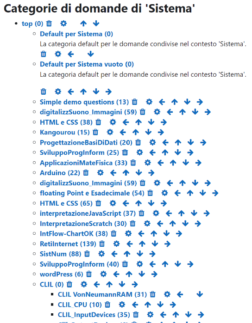Screen dimensions: 252x323
Task: Indent wordPress category with right arrow
Action: 154,274
